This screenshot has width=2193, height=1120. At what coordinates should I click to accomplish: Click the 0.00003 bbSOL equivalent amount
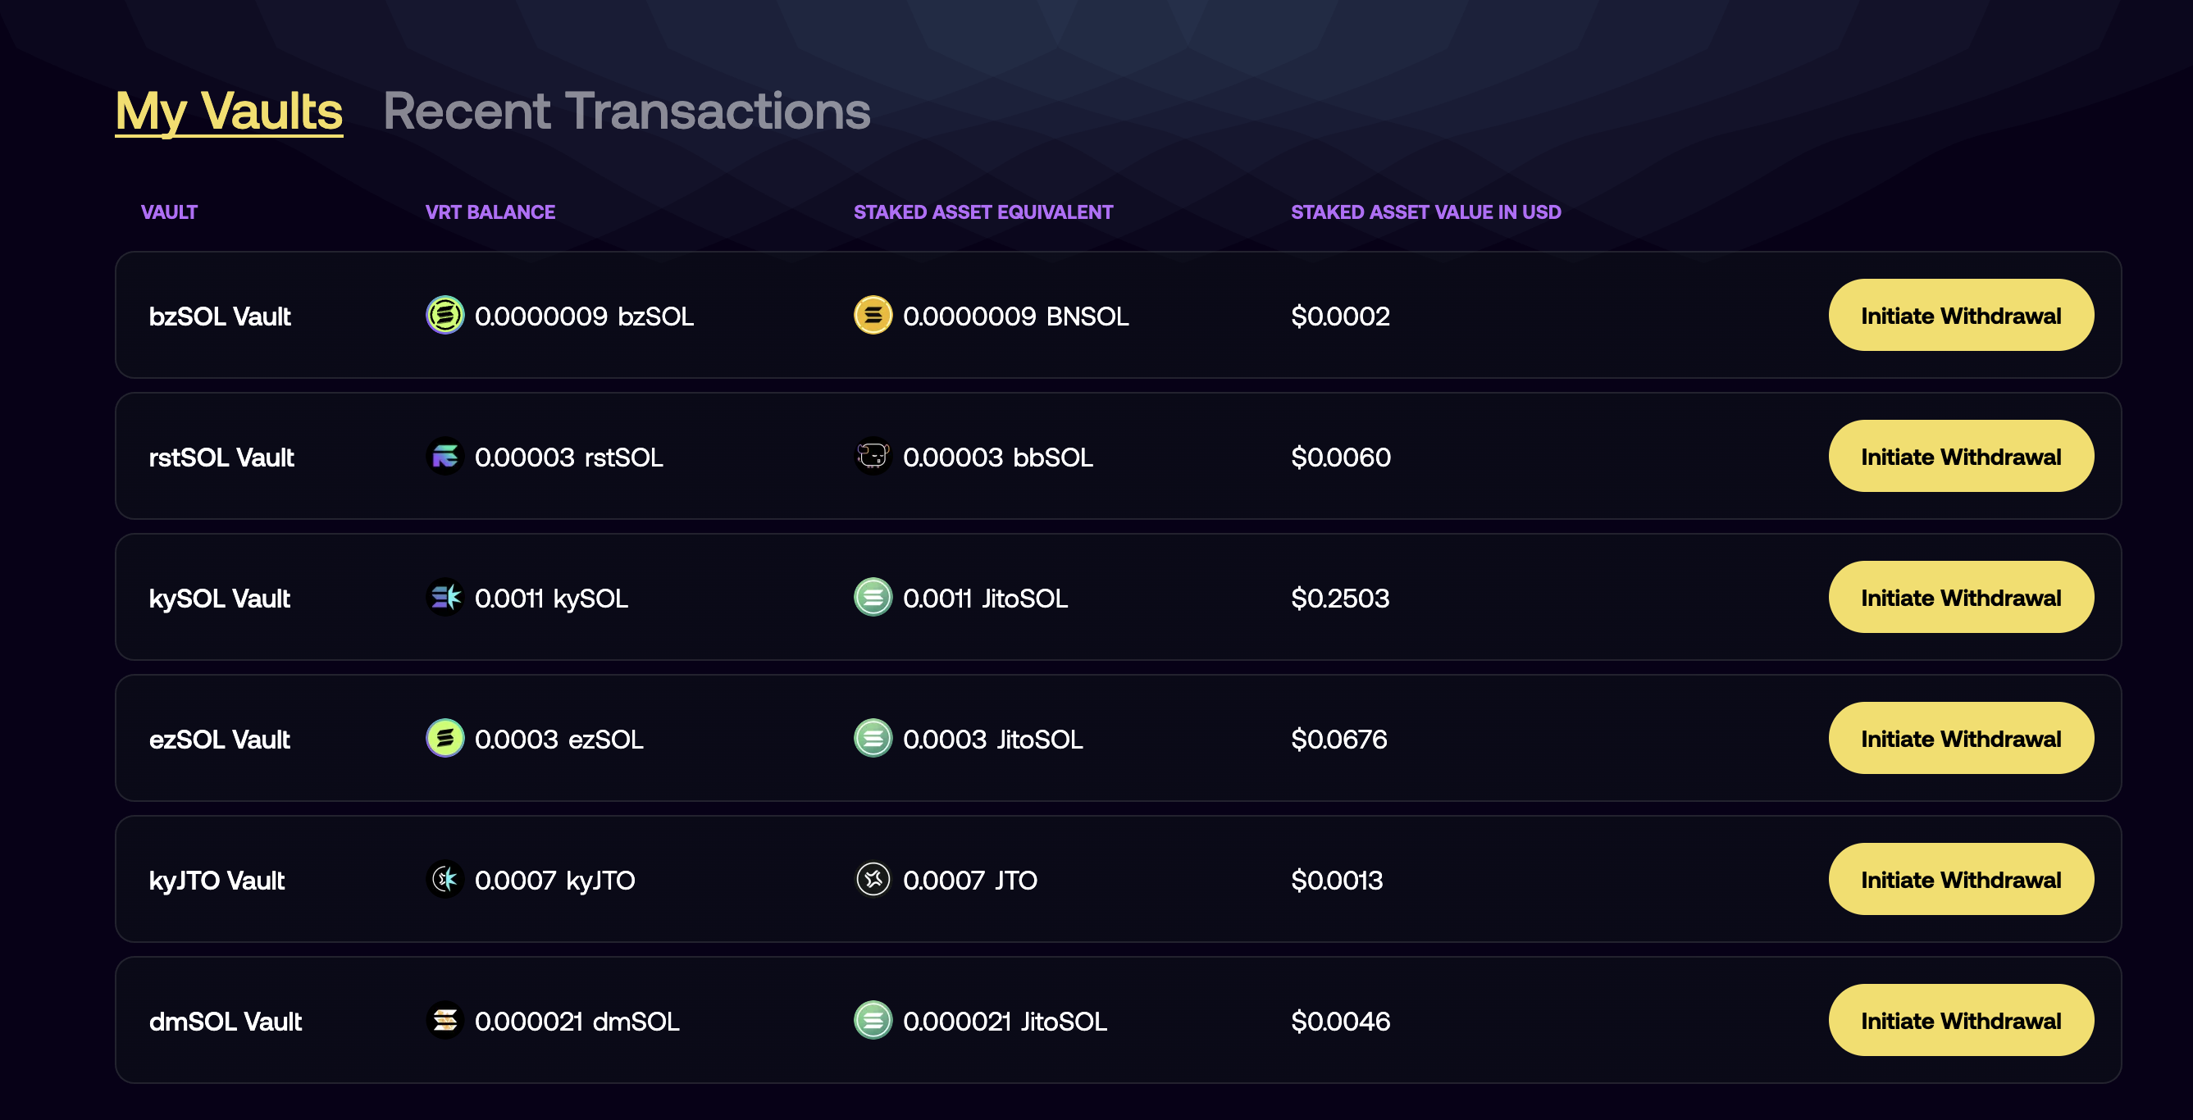click(x=998, y=458)
